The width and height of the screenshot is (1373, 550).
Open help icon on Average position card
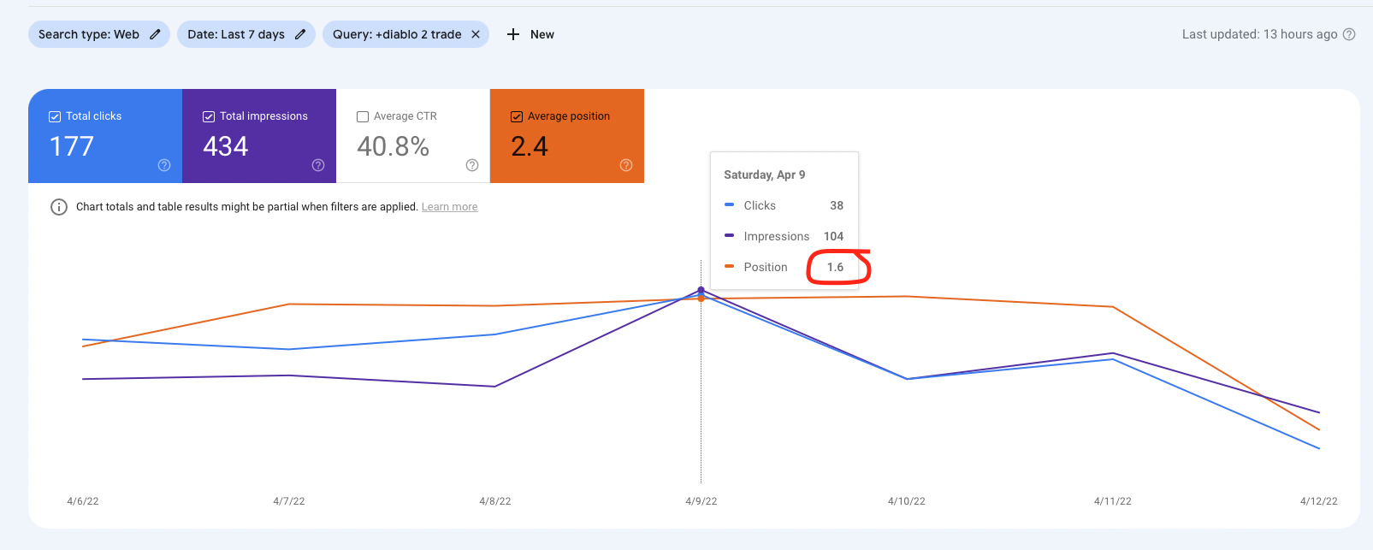[x=626, y=165]
